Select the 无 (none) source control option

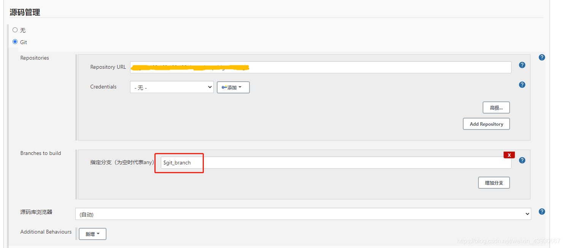(15, 30)
